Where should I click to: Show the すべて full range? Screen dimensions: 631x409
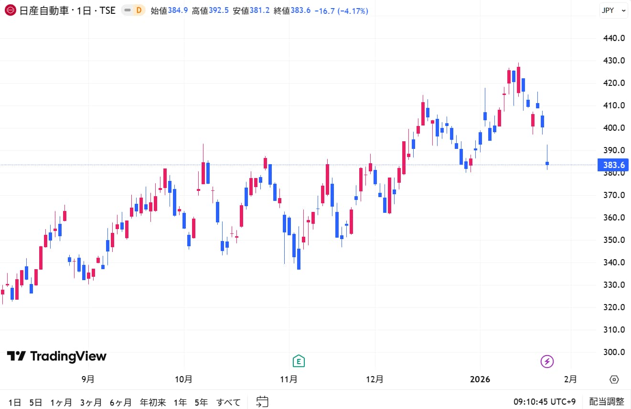(228, 402)
